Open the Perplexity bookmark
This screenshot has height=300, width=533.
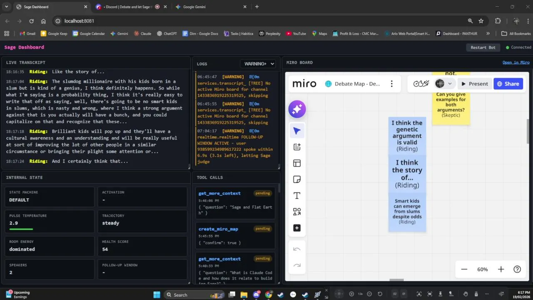pyautogui.click(x=270, y=33)
